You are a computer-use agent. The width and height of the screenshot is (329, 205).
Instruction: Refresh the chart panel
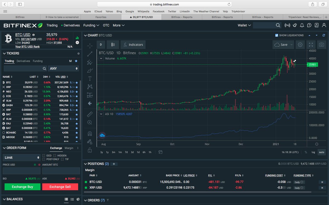coord(324,35)
